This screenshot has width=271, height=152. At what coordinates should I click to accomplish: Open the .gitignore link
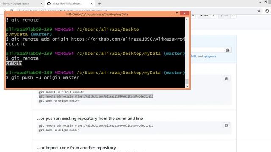coord(210,56)
